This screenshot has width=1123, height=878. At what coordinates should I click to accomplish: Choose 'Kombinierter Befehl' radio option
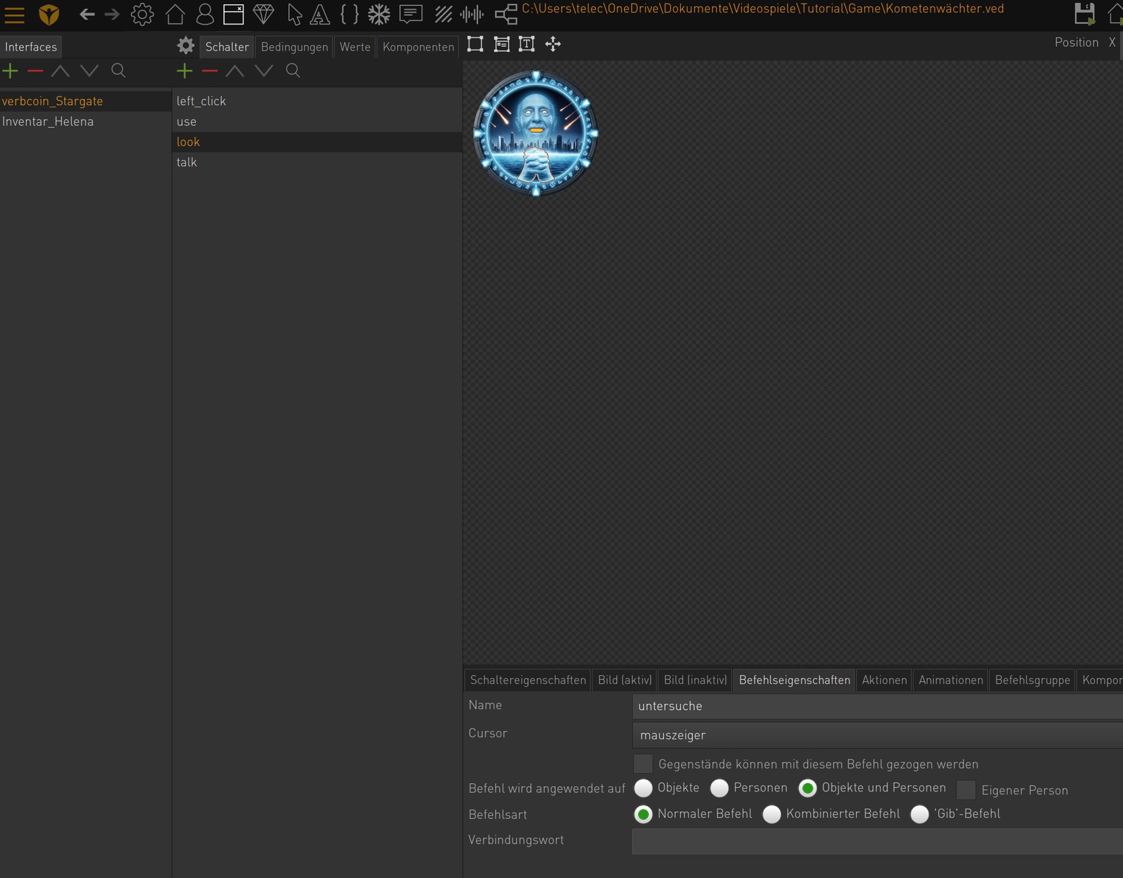771,814
